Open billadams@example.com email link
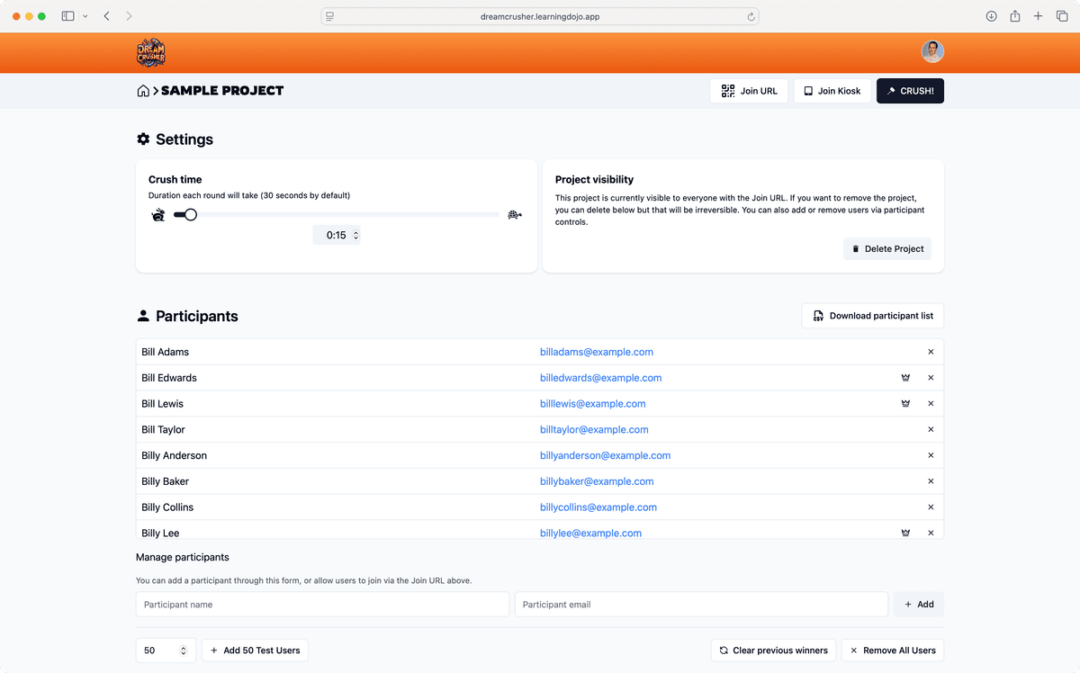This screenshot has height=673, width=1080. (x=597, y=352)
